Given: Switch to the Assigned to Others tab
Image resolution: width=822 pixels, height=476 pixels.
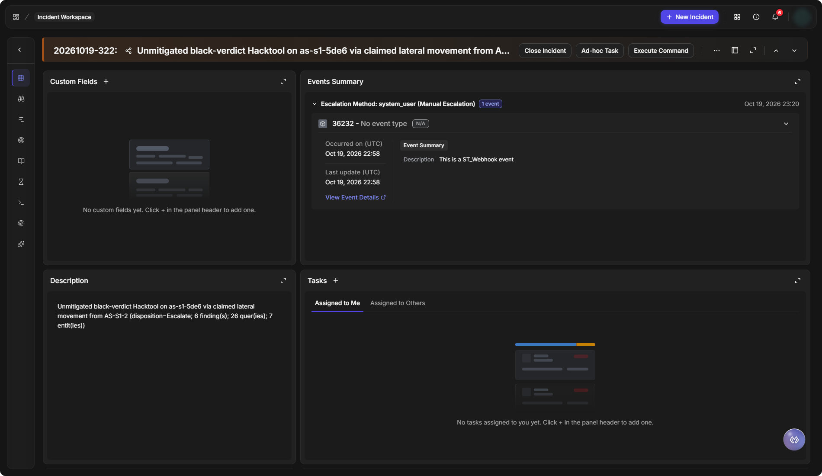Looking at the screenshot, I should (x=398, y=303).
